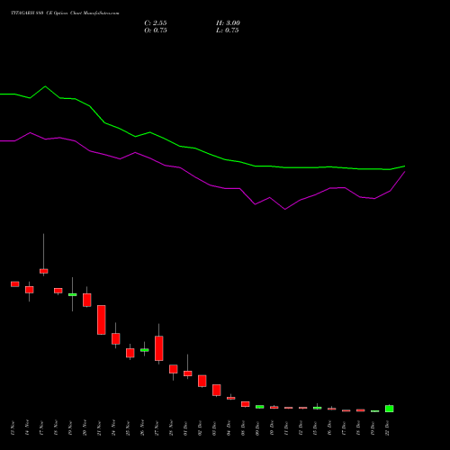
Task: Click the 22 Dec date label
Action: pyautogui.click(x=387, y=428)
